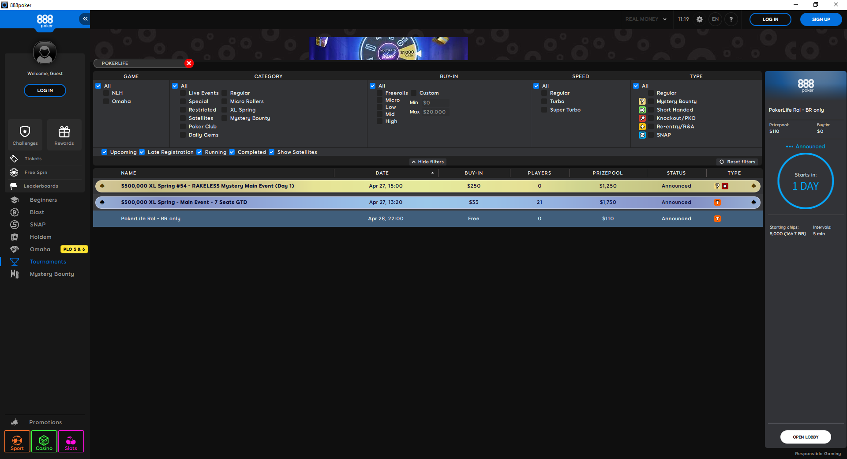Check the Freerolls buy-in filter
This screenshot has width=847, height=459.
(380, 93)
